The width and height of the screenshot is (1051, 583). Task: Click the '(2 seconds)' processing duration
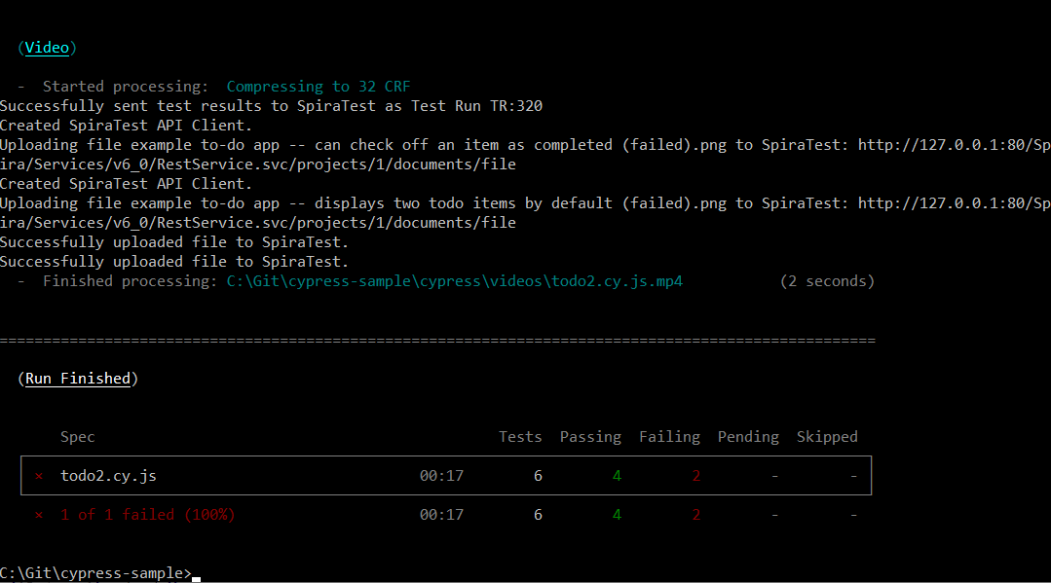click(827, 281)
